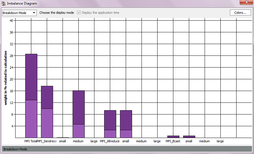Click the weight in % y-axis title
This screenshot has height=154, width=254.
click(x=6, y=78)
